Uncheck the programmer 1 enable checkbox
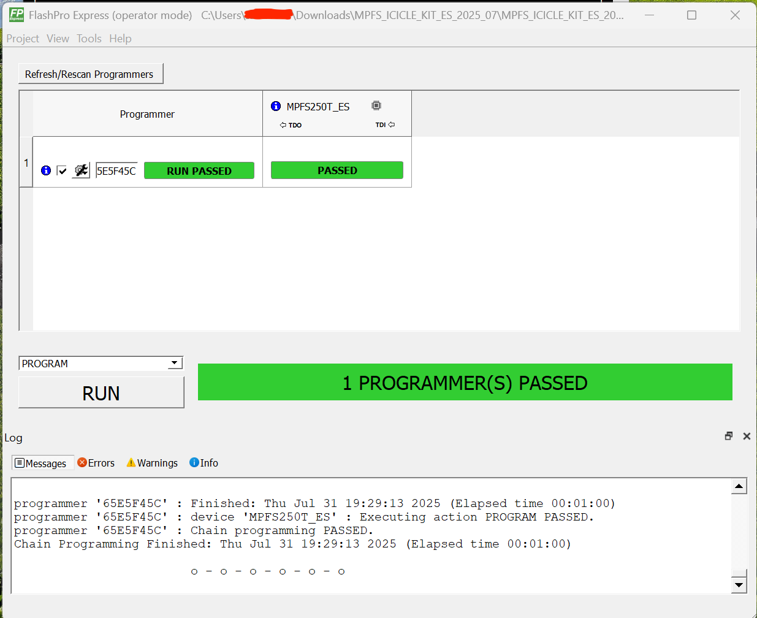 pyautogui.click(x=61, y=170)
